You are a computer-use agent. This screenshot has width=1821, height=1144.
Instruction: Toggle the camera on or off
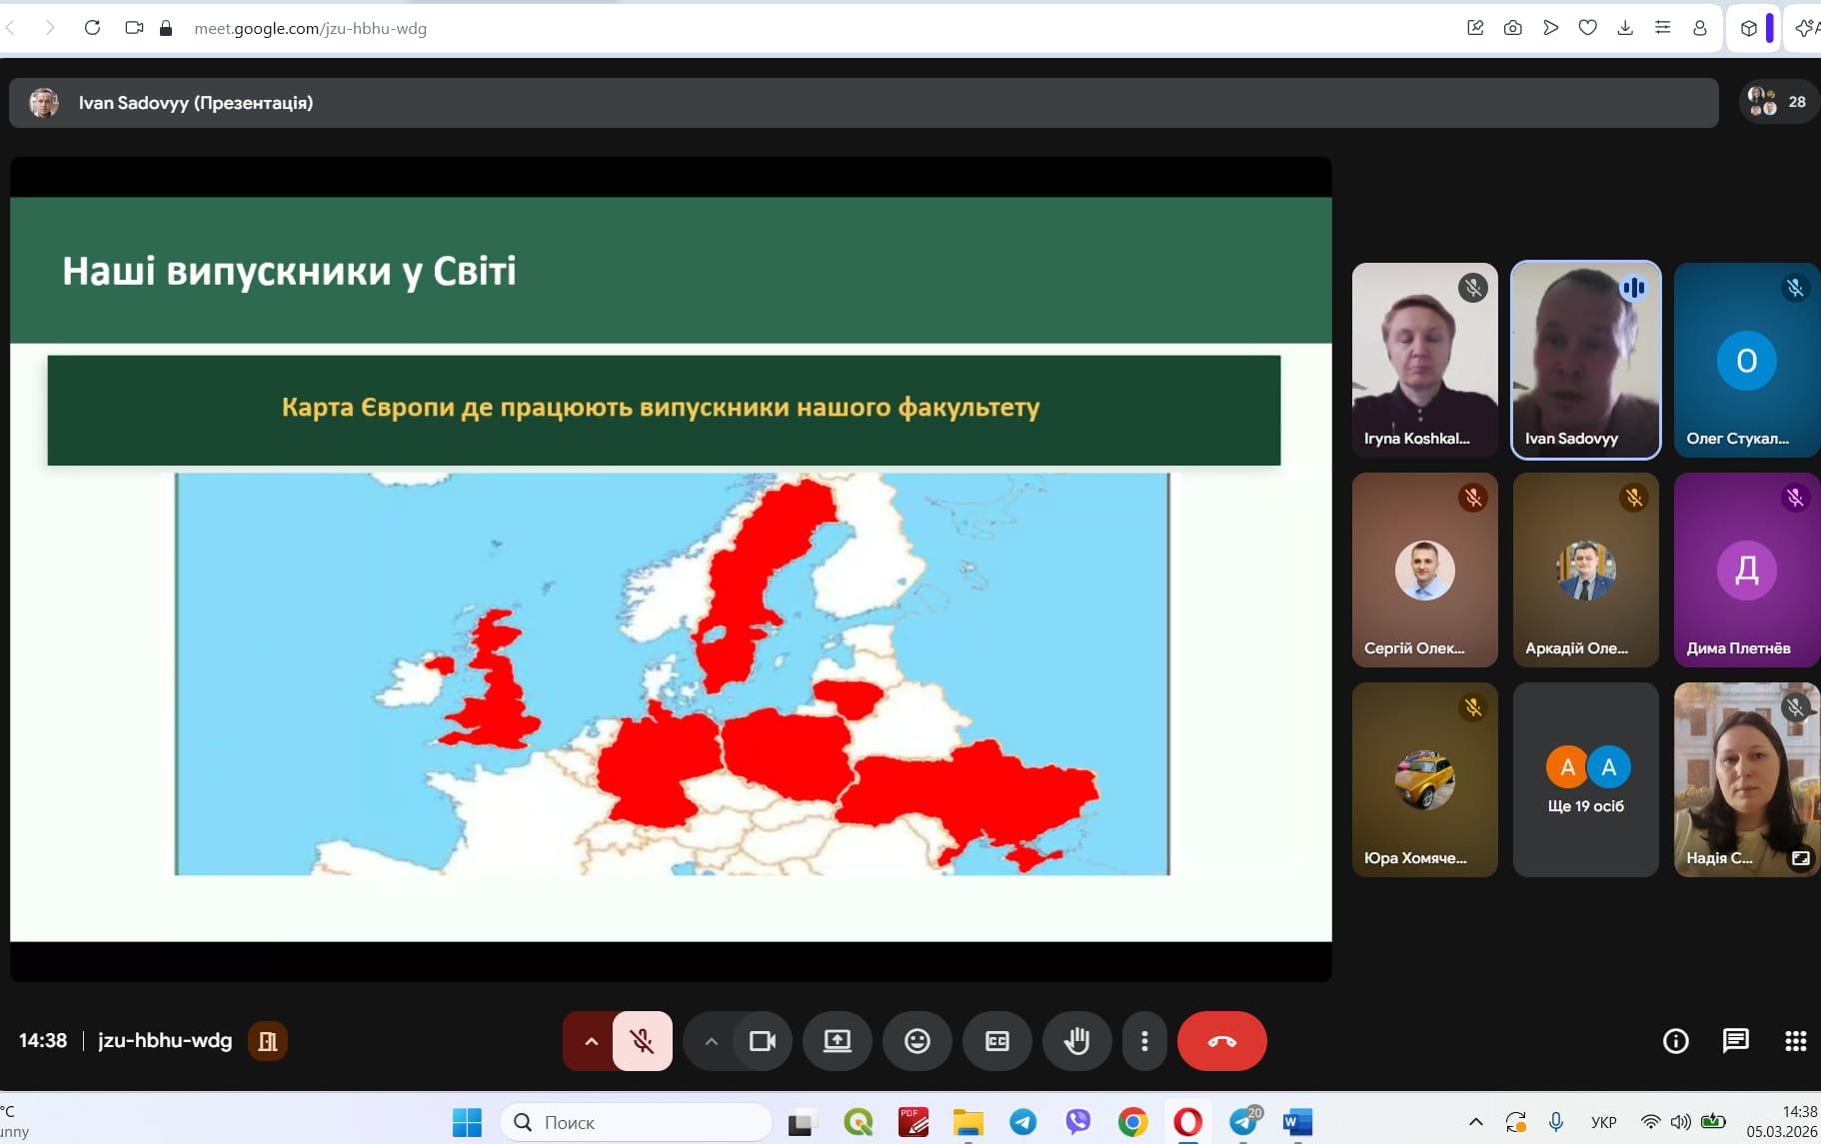click(763, 1041)
